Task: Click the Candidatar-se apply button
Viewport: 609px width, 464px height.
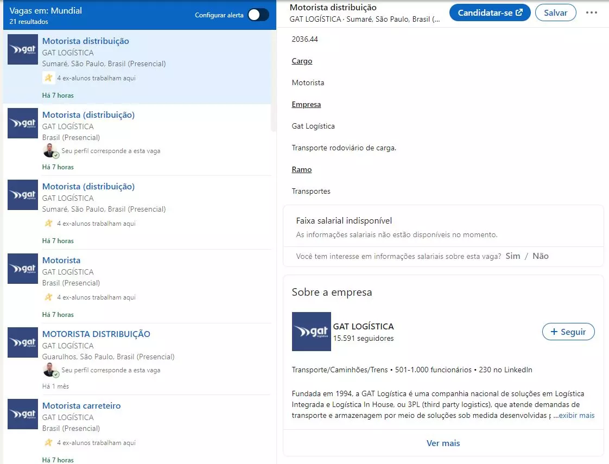Action: pyautogui.click(x=490, y=13)
